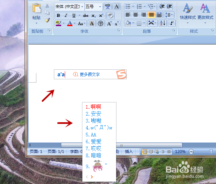The image size is (216, 184).
Task: Open Font dialog launcher
Action: pyautogui.click(x=119, y=30)
